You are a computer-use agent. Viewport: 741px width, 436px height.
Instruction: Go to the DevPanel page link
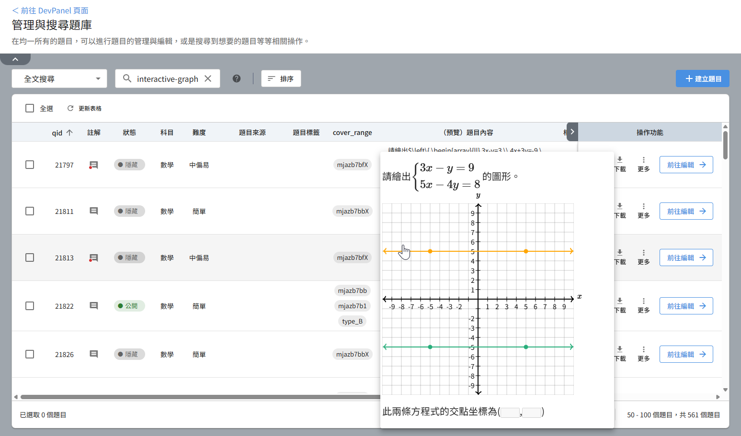click(x=50, y=11)
